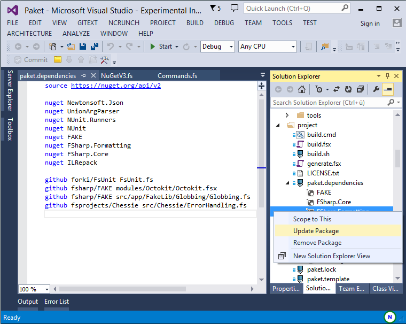Image resolution: width=406 pixels, height=324 pixels.
Task: Open the pending changes filter dropdown arrow
Action: coord(327,89)
